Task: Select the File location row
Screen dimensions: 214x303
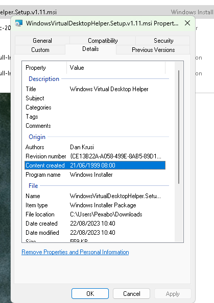Action: [x=95, y=214]
